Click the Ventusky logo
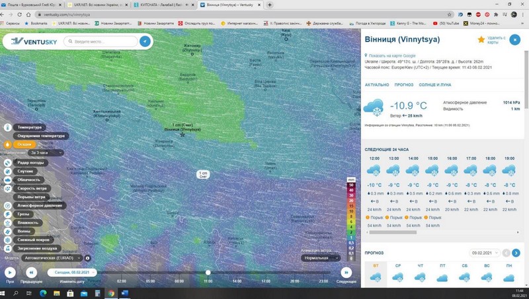 click(34, 42)
